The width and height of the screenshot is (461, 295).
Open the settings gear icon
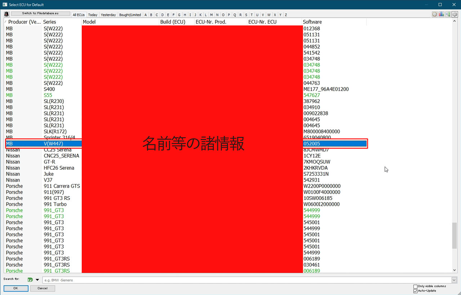(454, 14)
